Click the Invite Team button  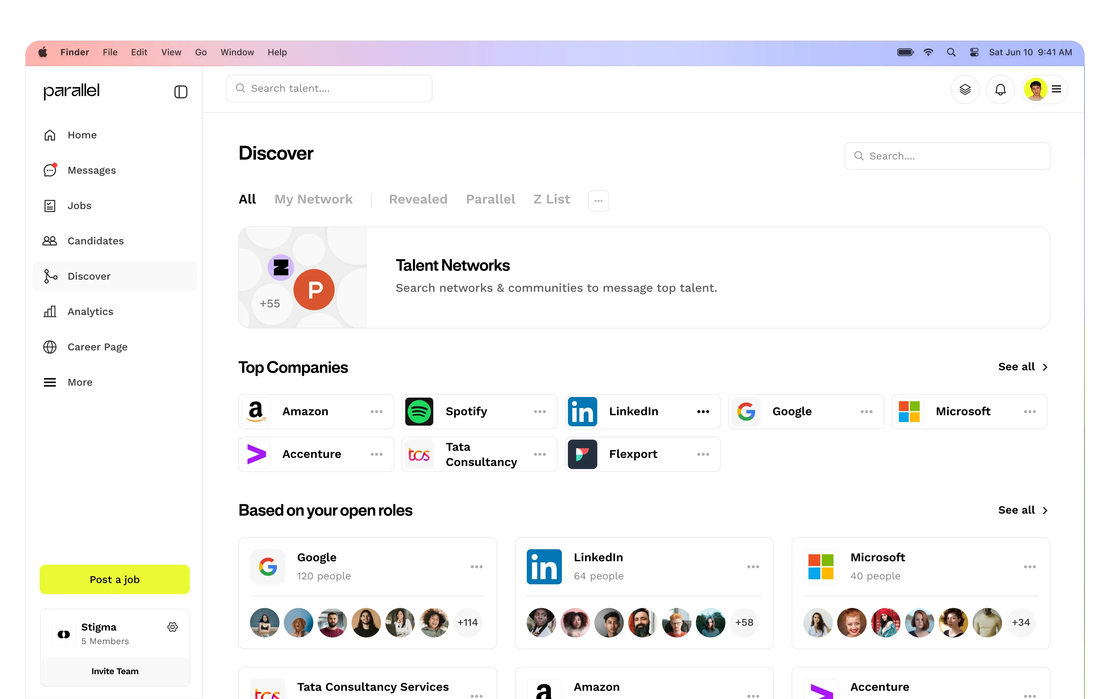click(x=114, y=671)
